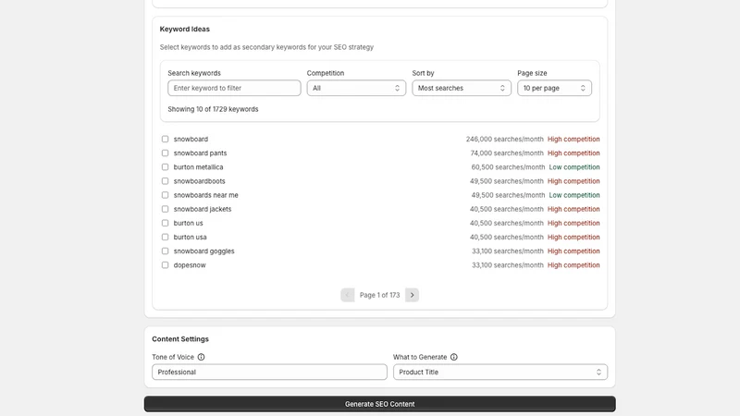Click the Search keywords filter field

[234, 88]
